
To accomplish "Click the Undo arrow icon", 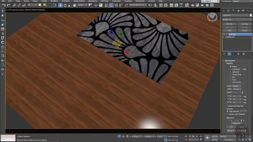I will pos(4,5).
